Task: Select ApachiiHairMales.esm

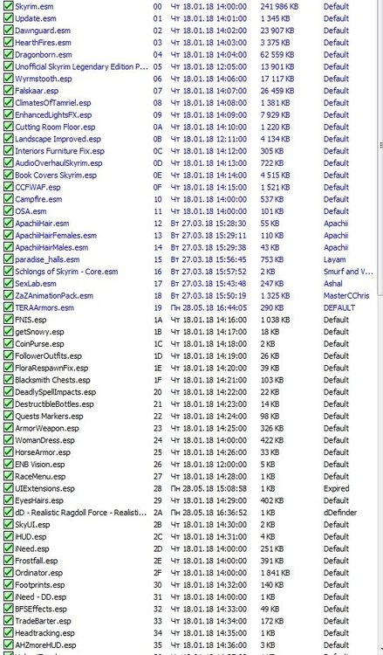Action: [51, 248]
